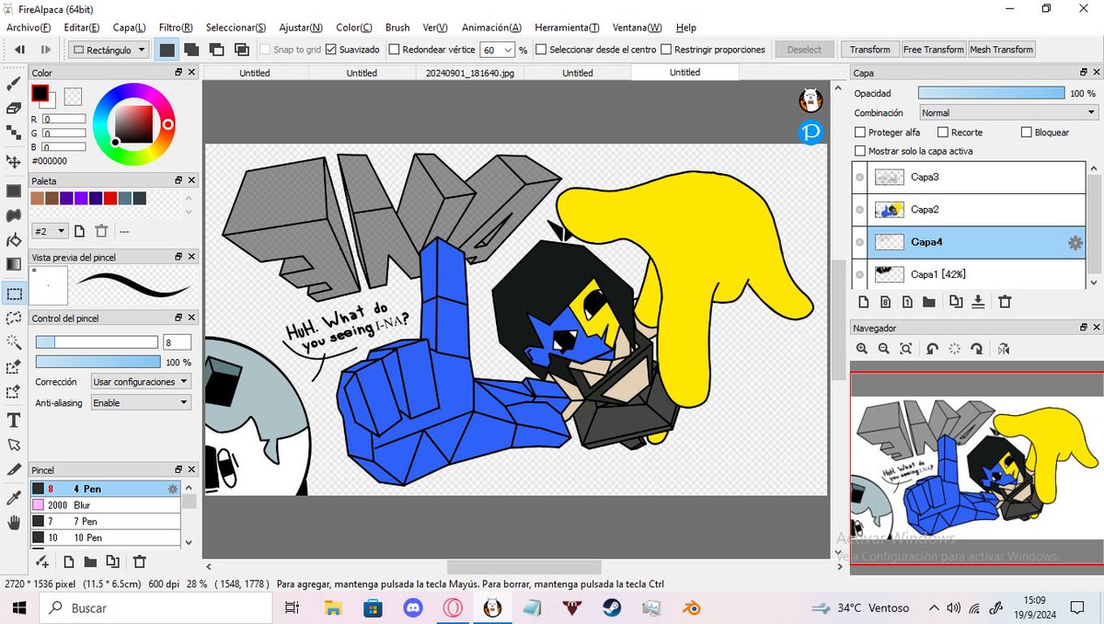
Task: Toggle visibility of Capa3 layer
Action: (860, 178)
